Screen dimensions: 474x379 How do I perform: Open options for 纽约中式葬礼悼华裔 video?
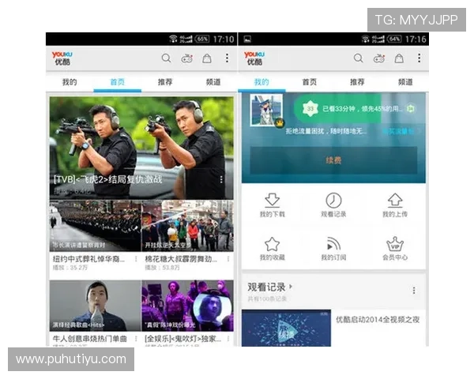pos(136,259)
